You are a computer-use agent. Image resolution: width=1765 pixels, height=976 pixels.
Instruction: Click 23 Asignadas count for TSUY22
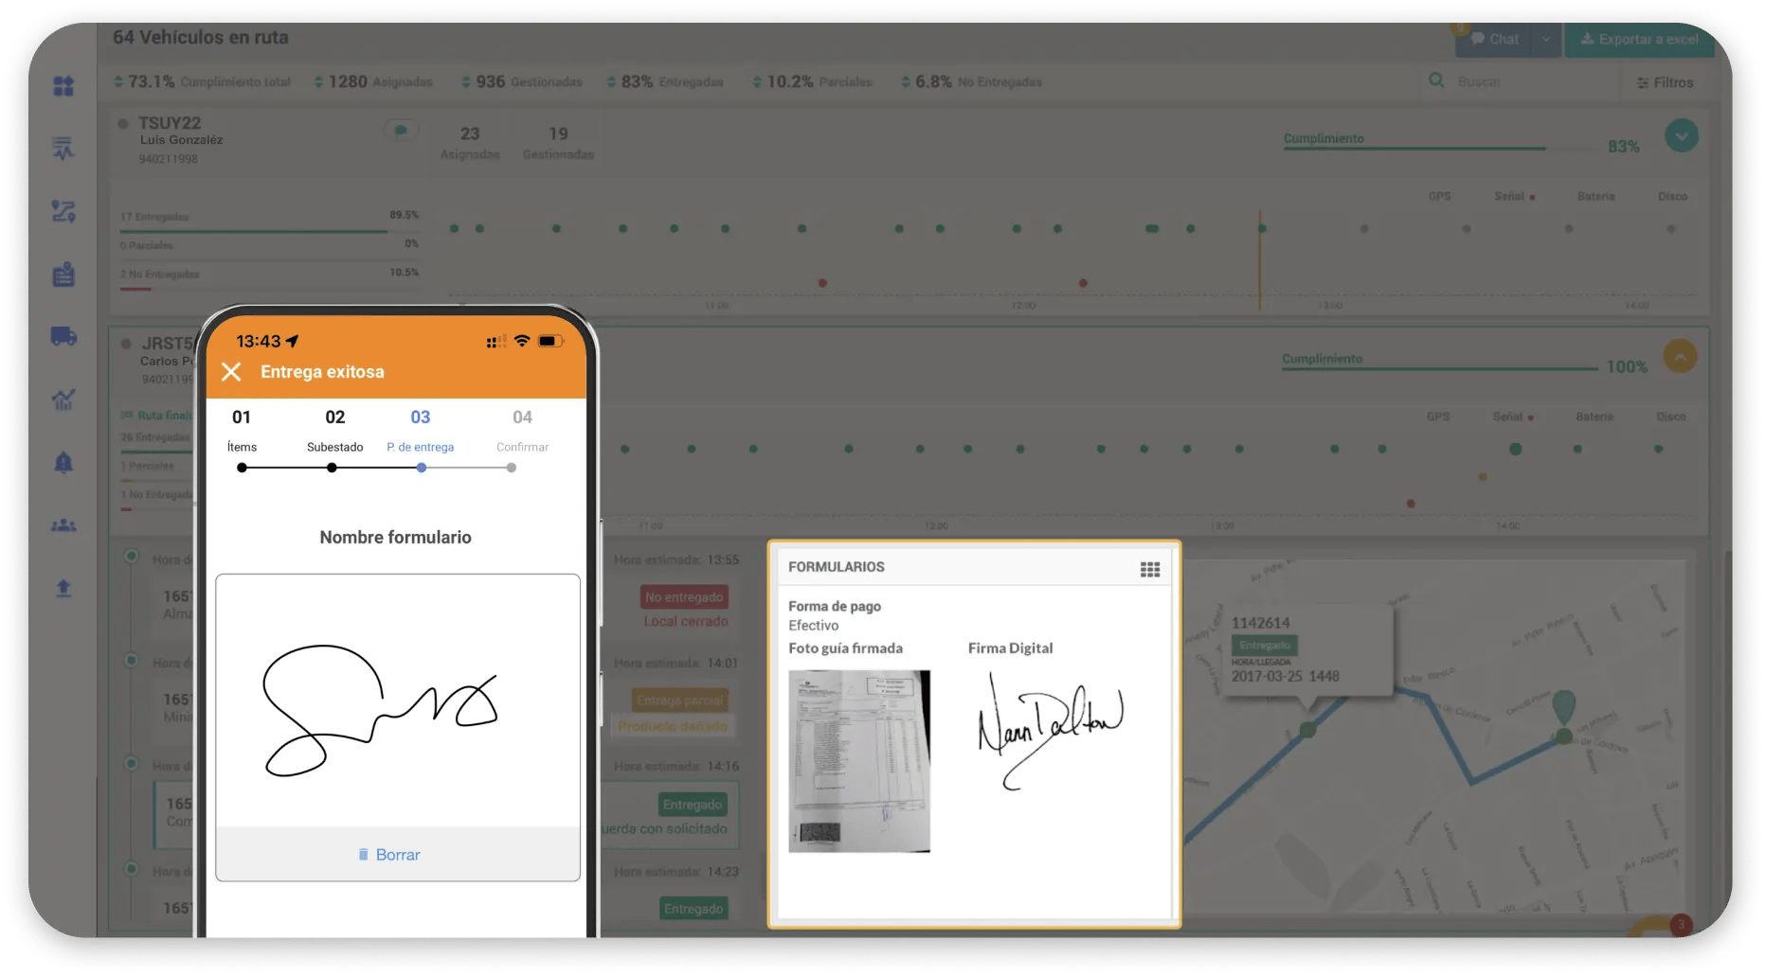point(470,142)
